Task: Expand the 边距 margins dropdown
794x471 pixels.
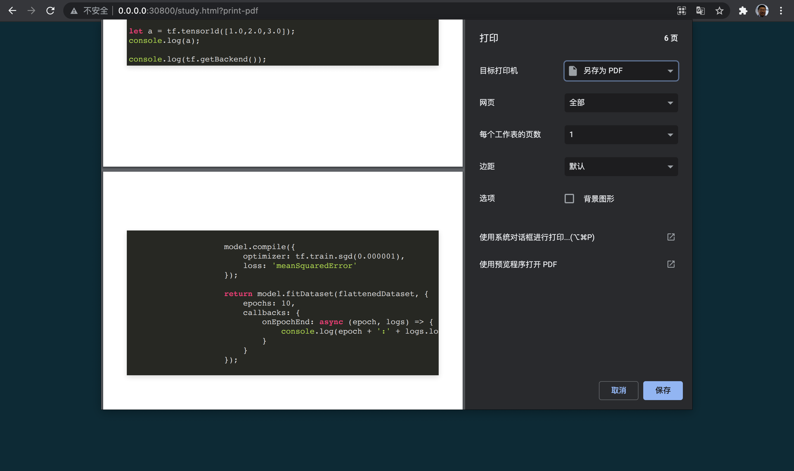Action: (x=621, y=167)
